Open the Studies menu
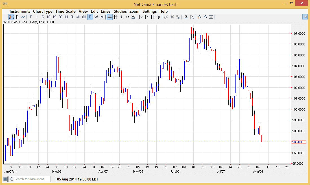This screenshot has height=185, width=310. click(x=120, y=11)
